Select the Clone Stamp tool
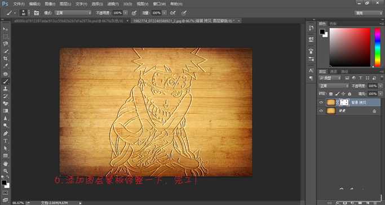 click(x=5, y=89)
